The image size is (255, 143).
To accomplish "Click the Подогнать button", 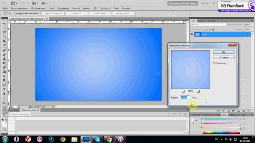I will [76, 14].
